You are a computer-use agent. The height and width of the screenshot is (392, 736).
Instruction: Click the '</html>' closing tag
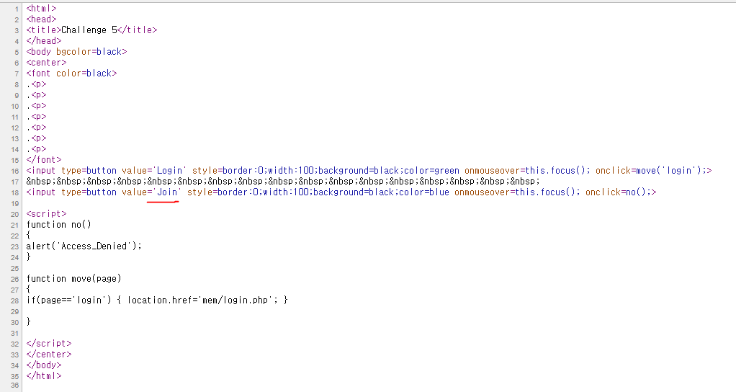(44, 375)
